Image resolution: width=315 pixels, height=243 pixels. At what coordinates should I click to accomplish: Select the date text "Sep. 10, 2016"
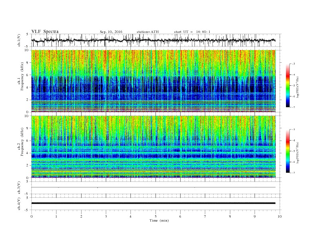click(111, 32)
